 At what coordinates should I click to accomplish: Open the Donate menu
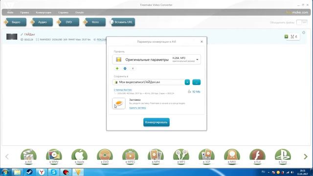(x=79, y=12)
